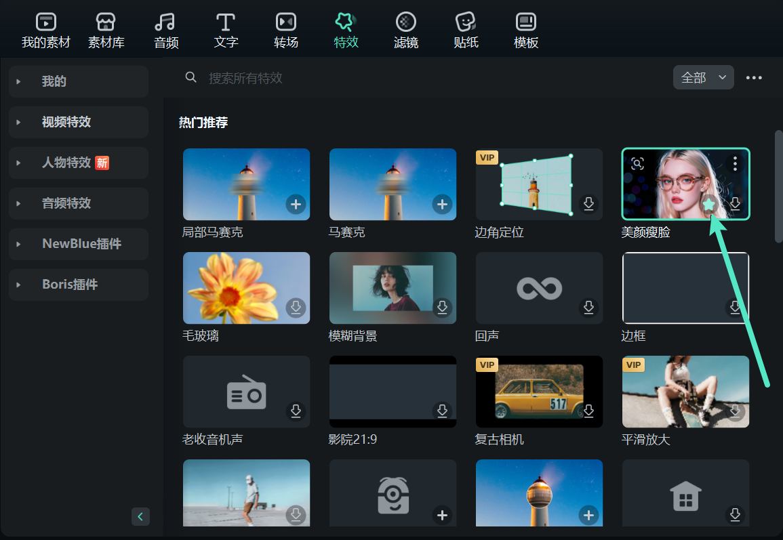Collapse the sidebar with the arrow button
This screenshot has height=540, width=783.
pyautogui.click(x=140, y=516)
